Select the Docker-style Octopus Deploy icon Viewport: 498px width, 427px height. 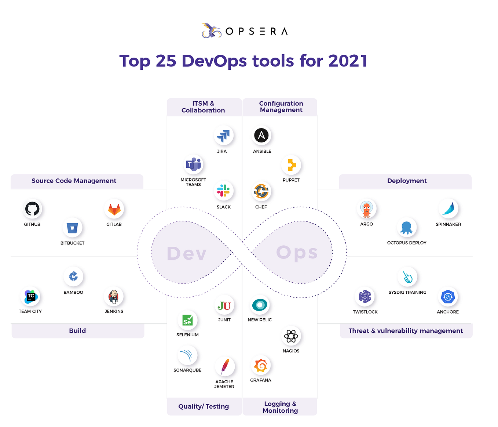(x=407, y=227)
